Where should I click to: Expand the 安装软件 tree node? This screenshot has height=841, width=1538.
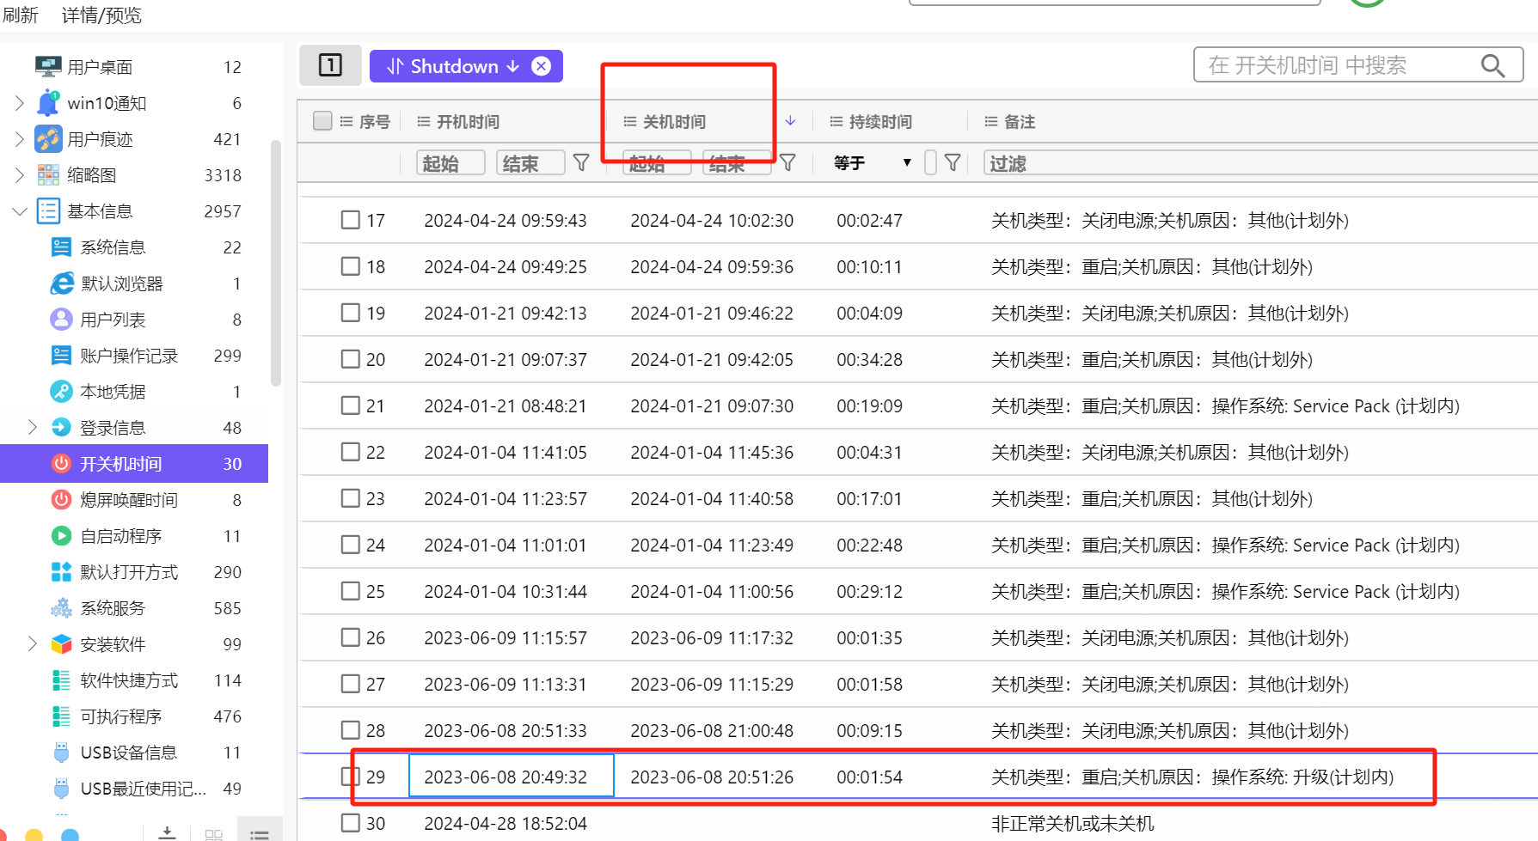pos(33,643)
